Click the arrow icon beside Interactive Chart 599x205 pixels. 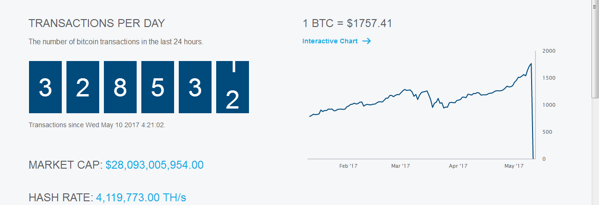click(366, 41)
